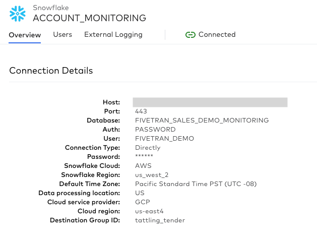Image resolution: width=317 pixels, height=239 pixels.
Task: Click the Snowflake Region: label
Action: pyautogui.click(x=91, y=174)
